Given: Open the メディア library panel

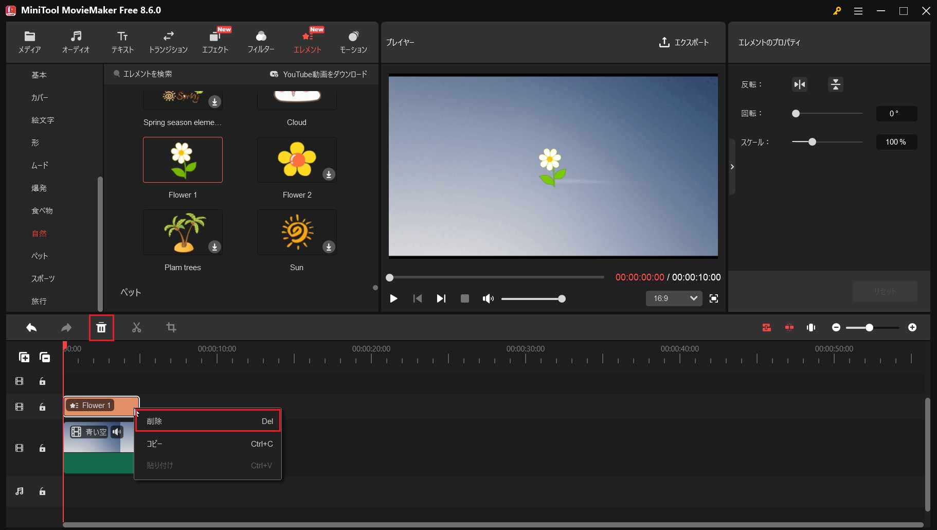Looking at the screenshot, I should coord(29,41).
